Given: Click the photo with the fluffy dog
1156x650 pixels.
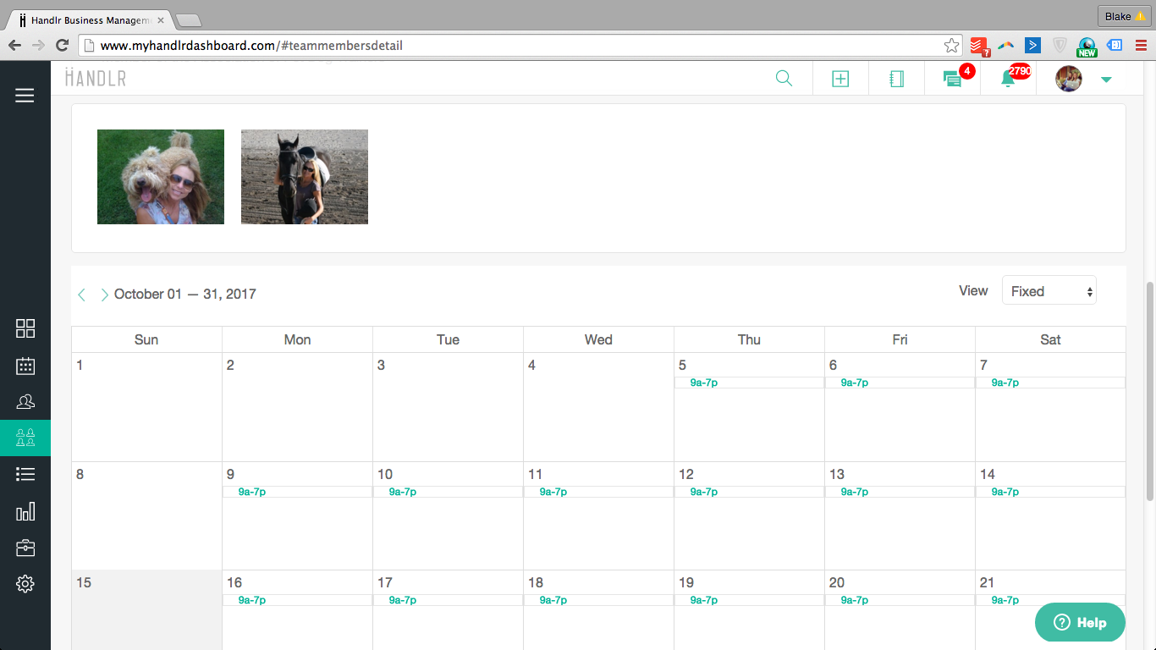Looking at the screenshot, I should [x=161, y=177].
